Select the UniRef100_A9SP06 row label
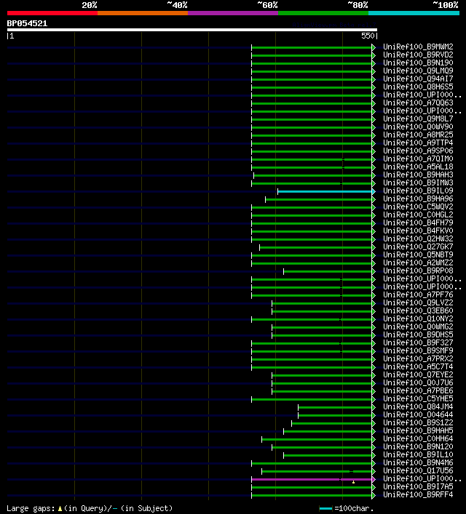The width and height of the screenshot is (466, 514). 418,150
